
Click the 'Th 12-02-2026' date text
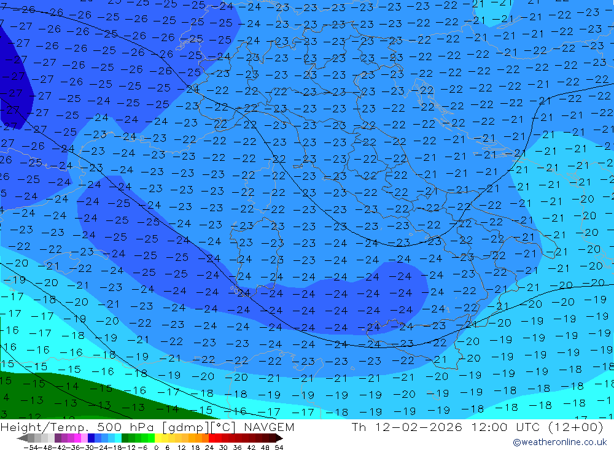point(406,427)
